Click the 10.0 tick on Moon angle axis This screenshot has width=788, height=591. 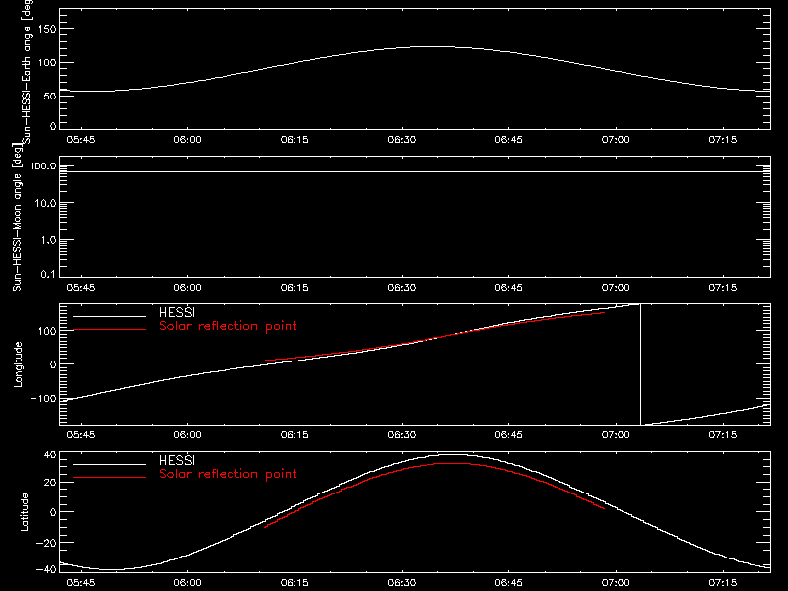pos(45,204)
